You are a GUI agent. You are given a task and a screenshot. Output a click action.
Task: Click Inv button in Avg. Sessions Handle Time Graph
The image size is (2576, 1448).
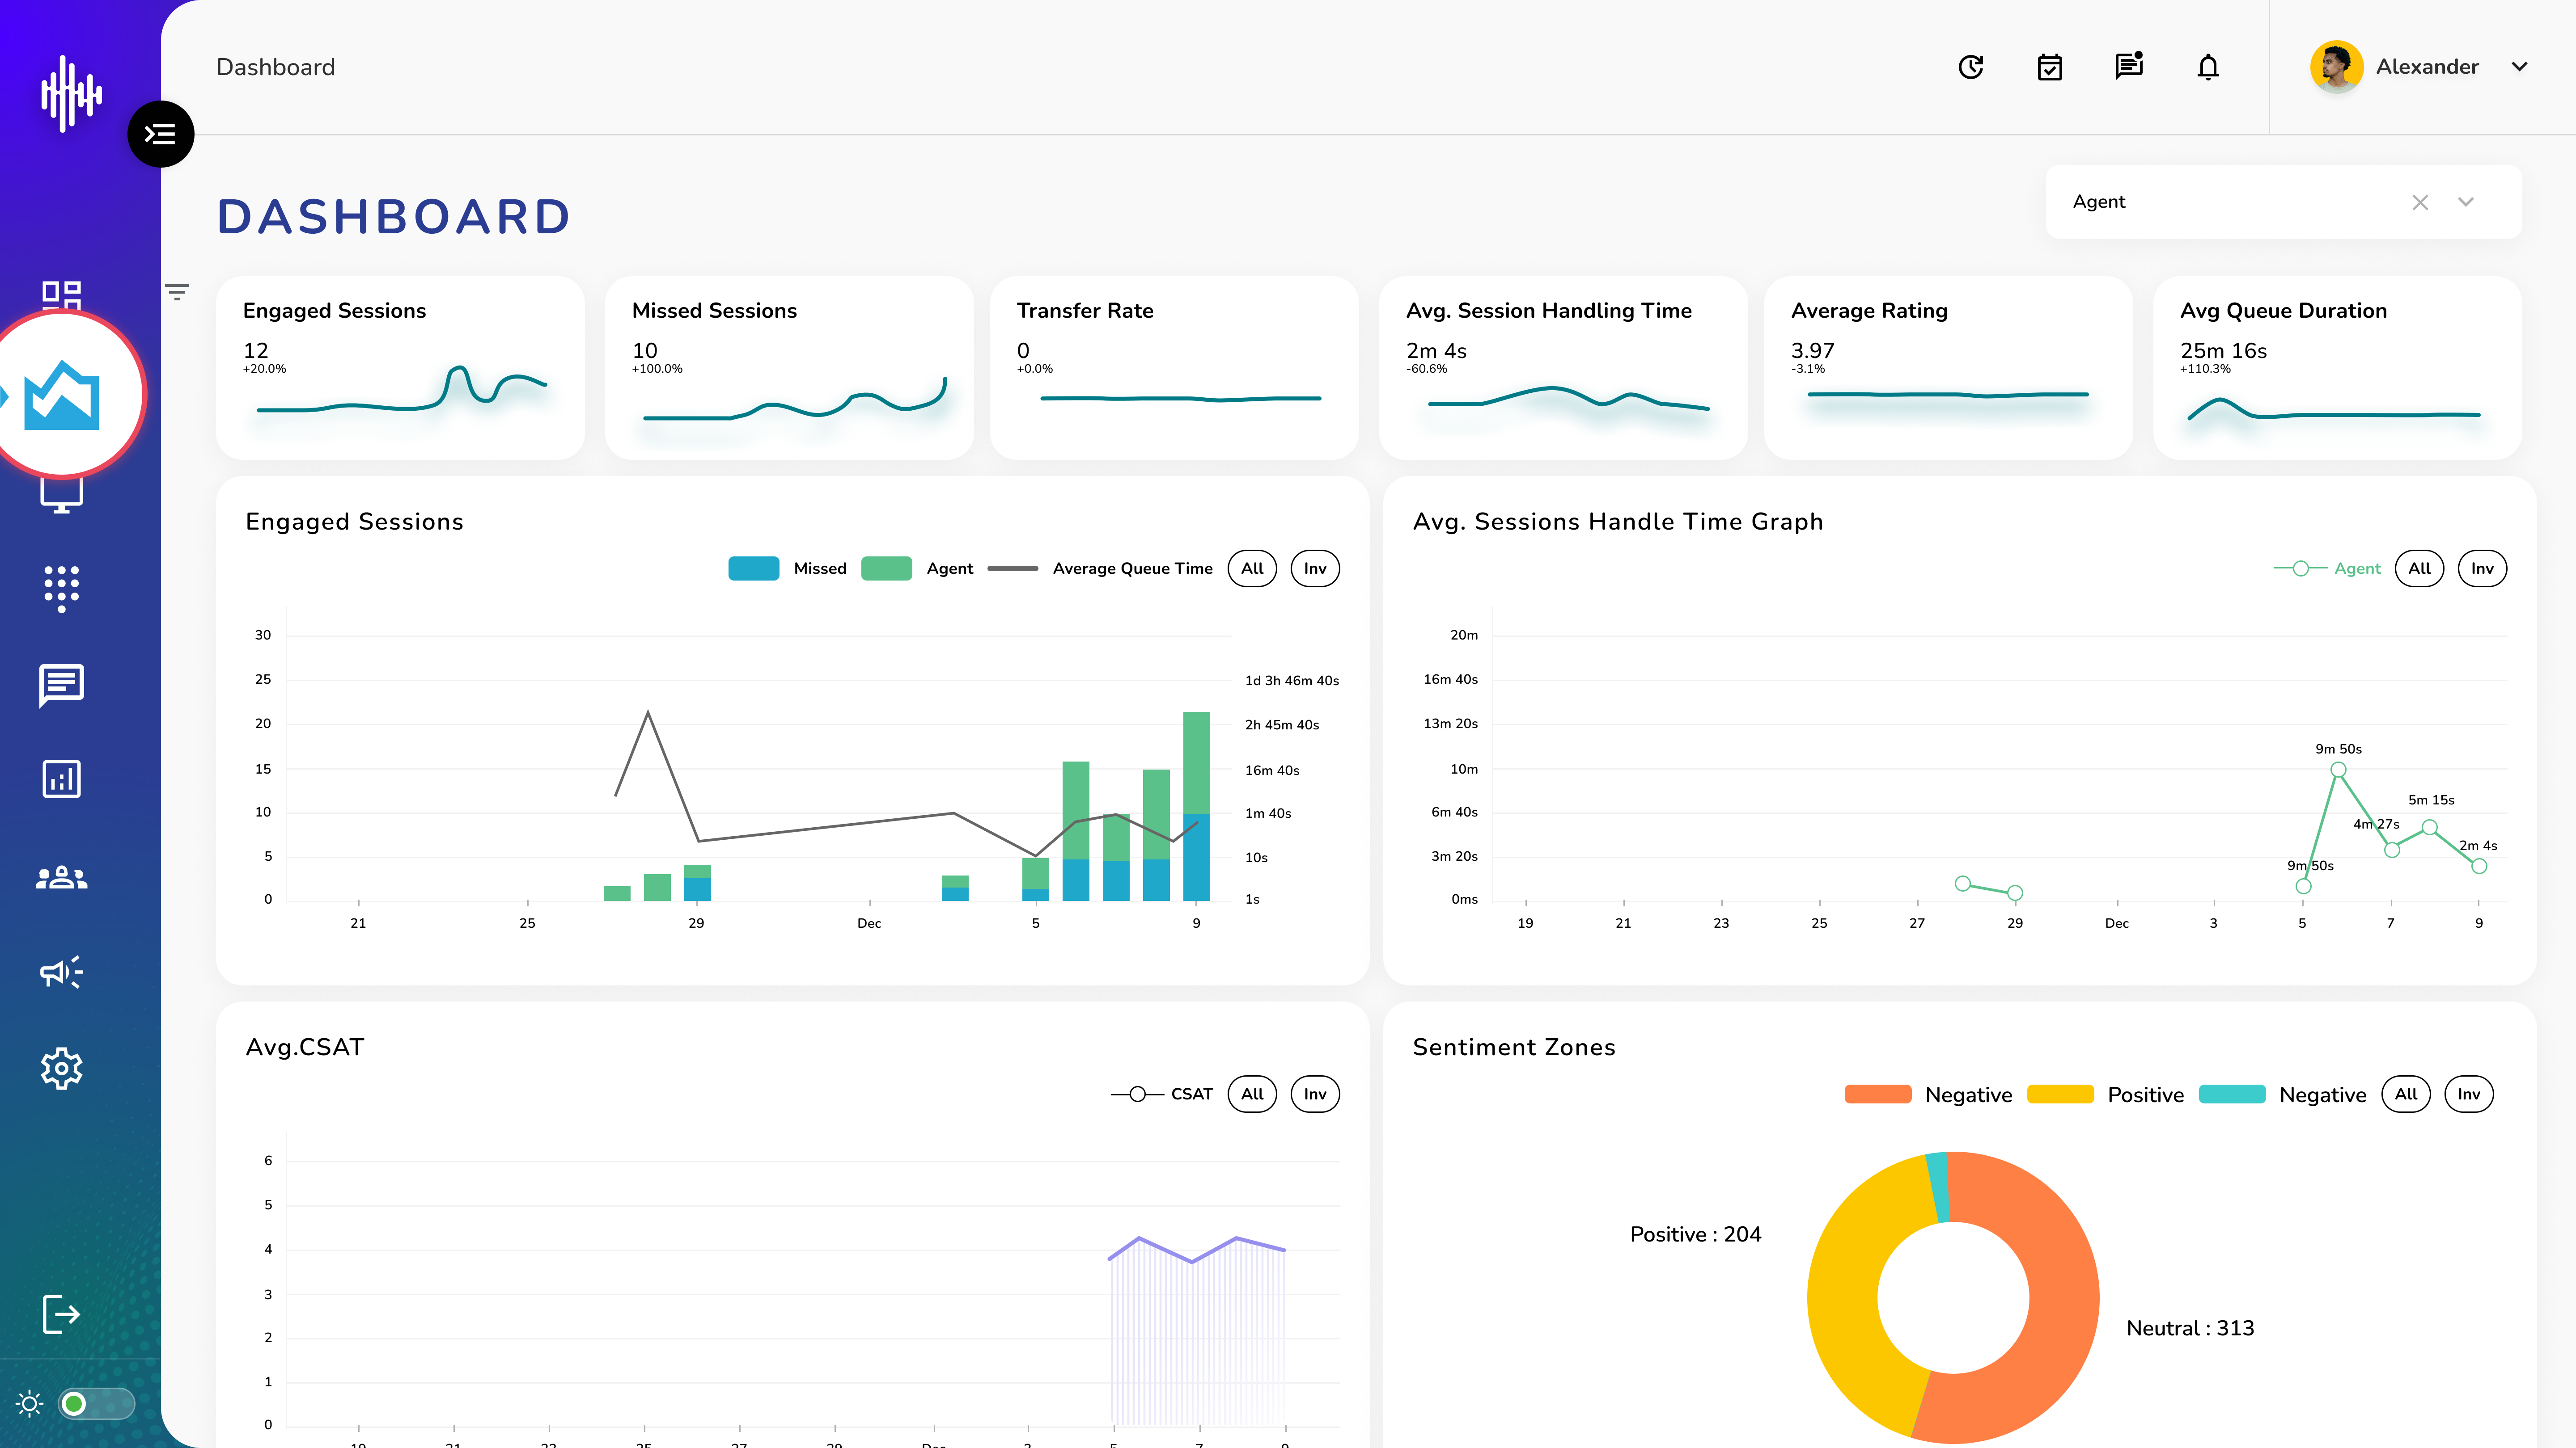point(2482,568)
